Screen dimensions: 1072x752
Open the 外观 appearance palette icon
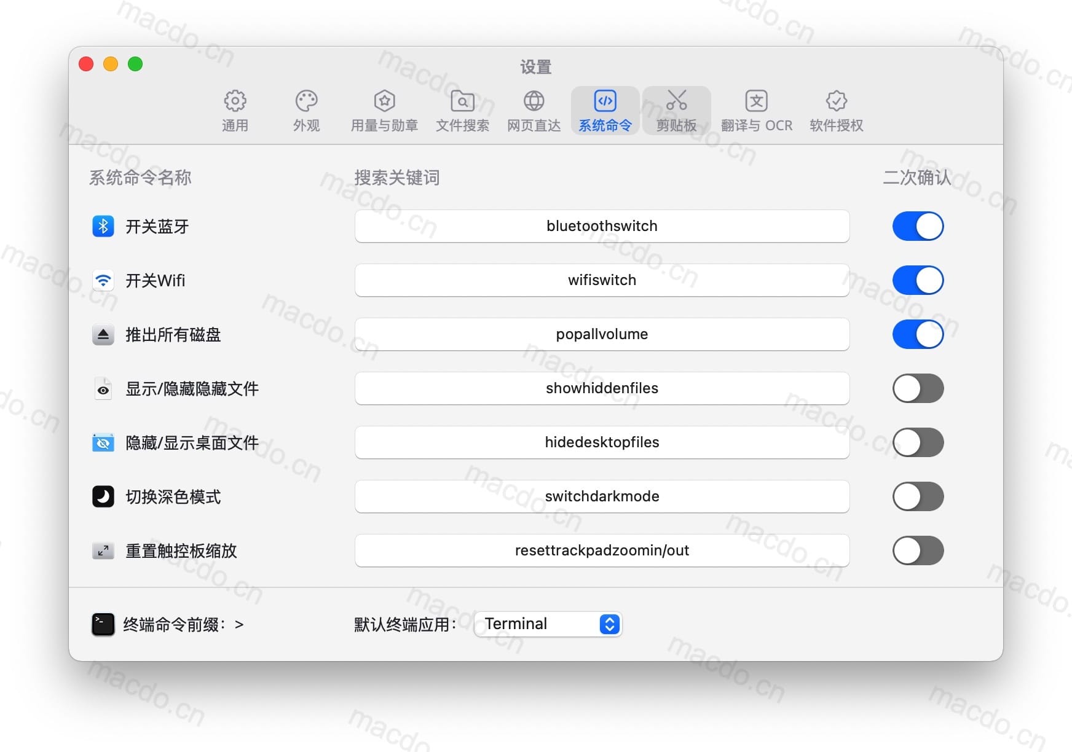306,100
